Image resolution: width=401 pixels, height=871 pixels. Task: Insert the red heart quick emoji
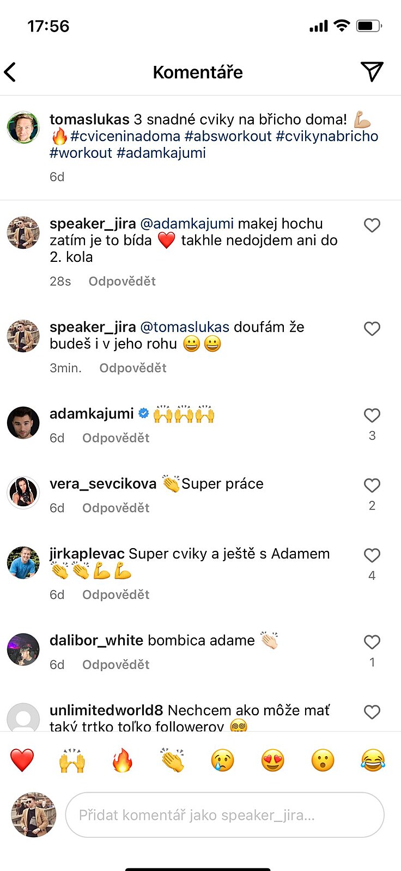click(22, 760)
